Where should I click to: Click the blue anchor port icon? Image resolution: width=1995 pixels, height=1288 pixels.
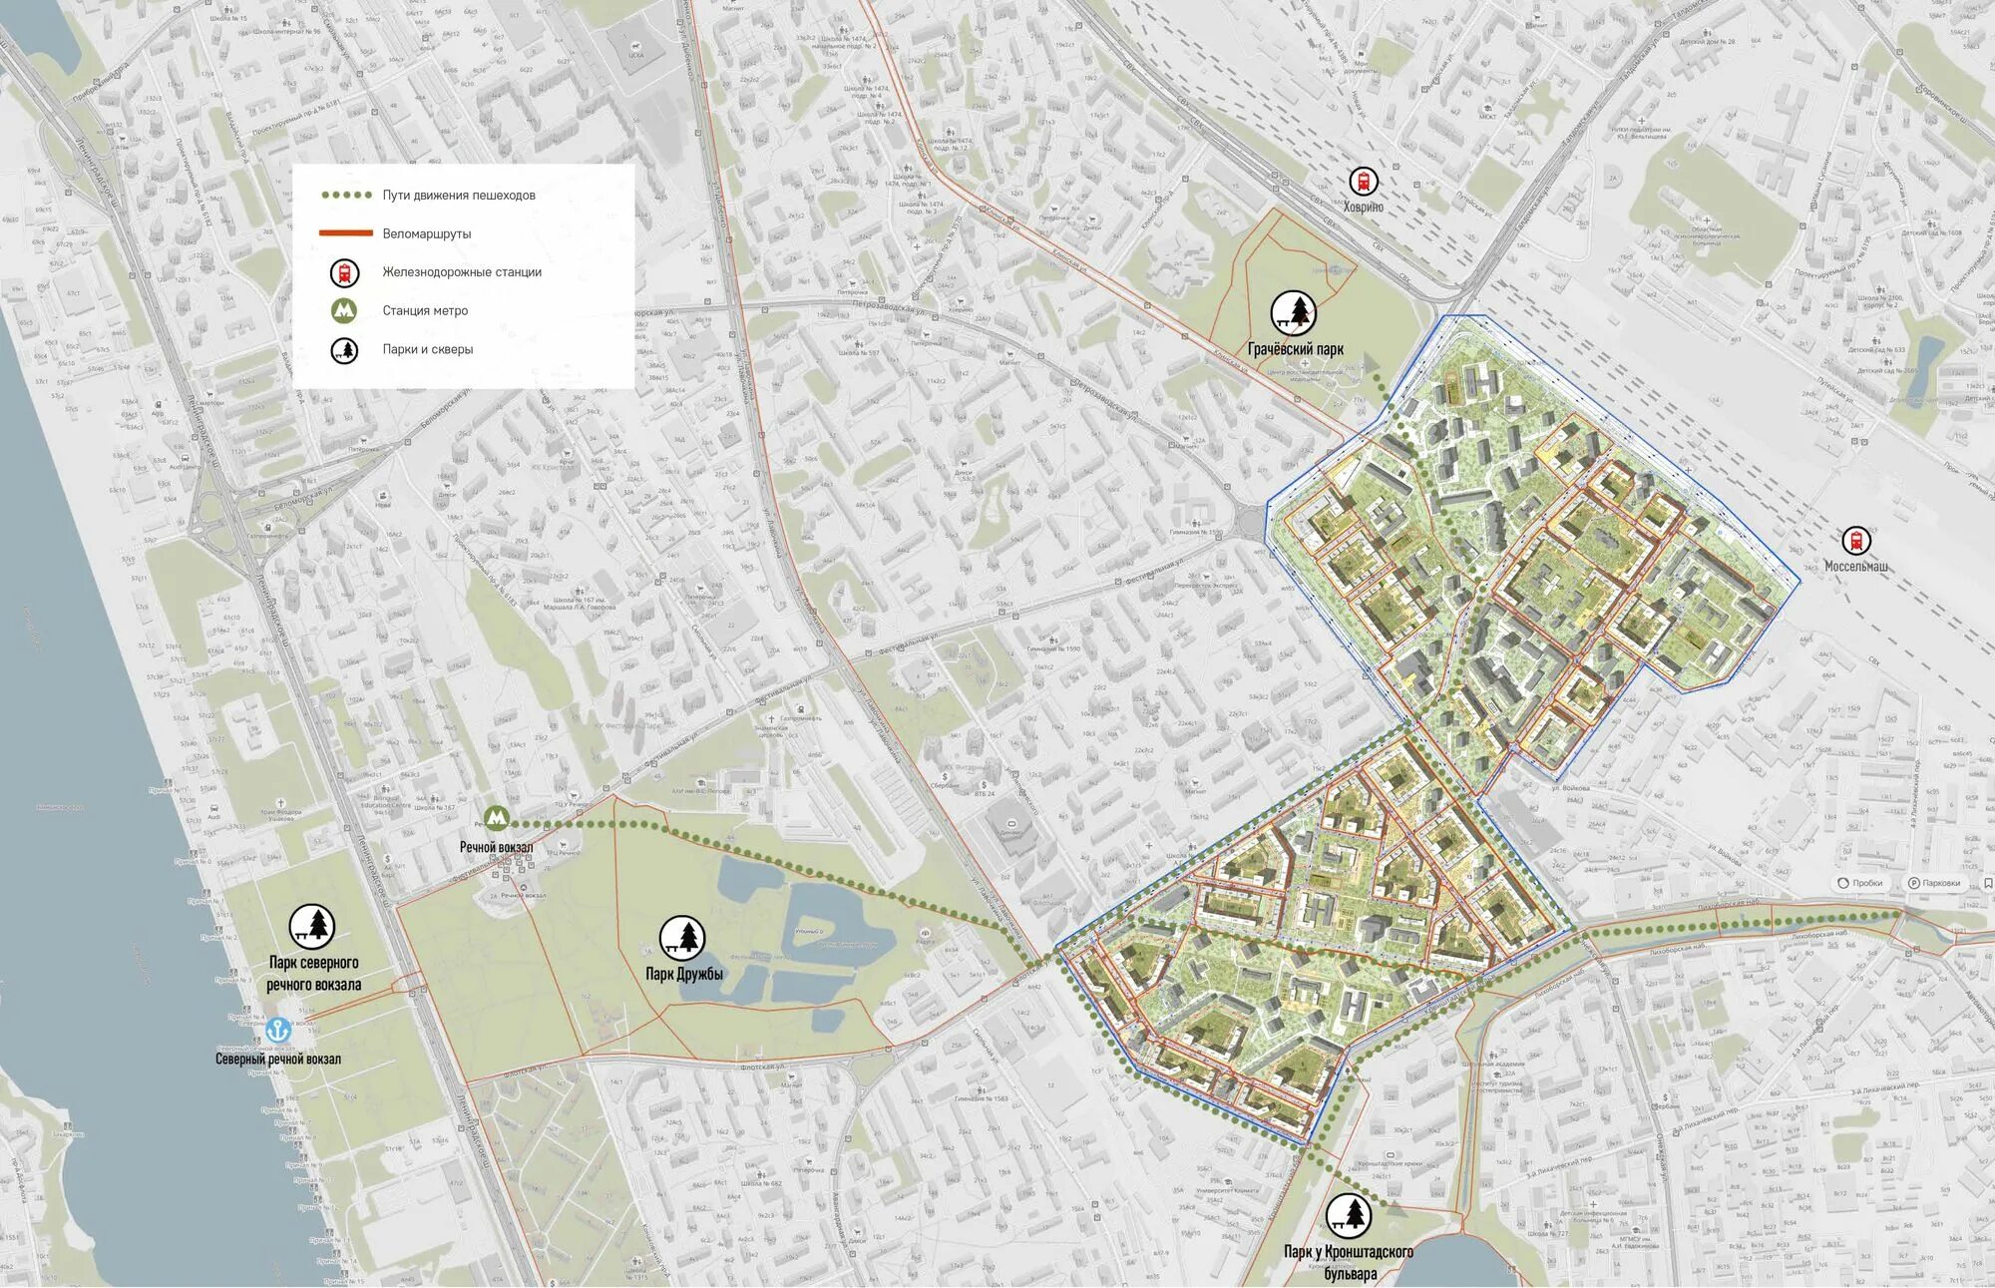click(276, 1030)
